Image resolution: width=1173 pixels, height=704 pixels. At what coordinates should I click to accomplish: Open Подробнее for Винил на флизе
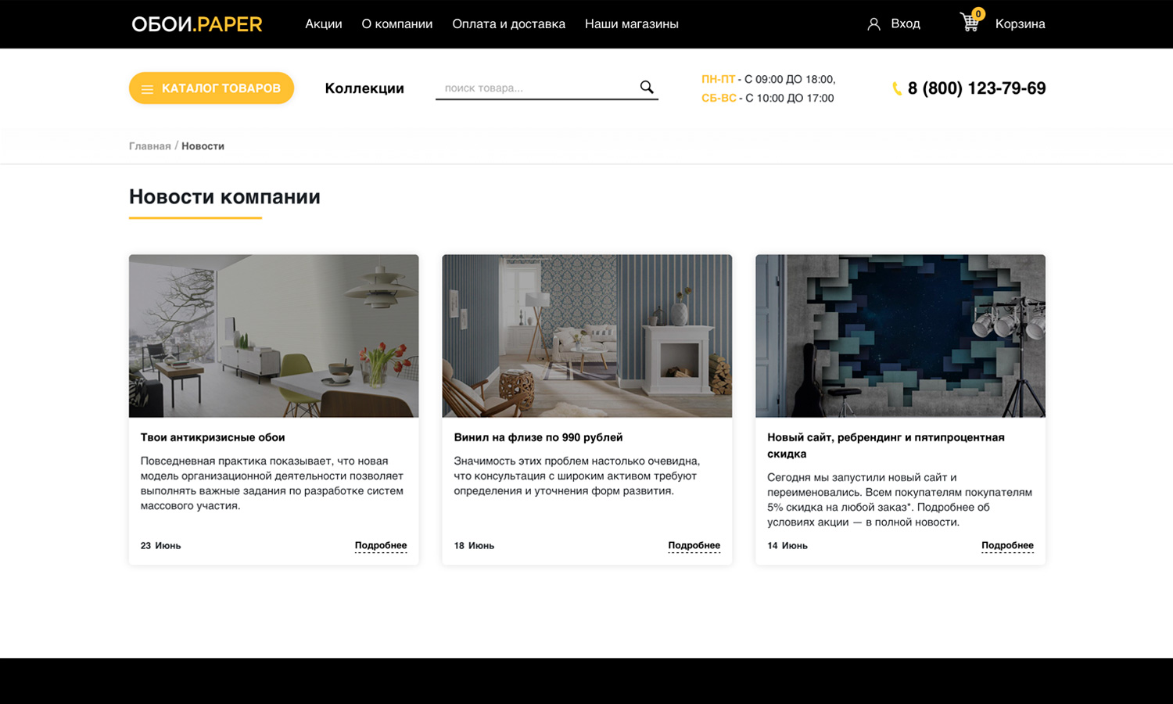coord(694,546)
